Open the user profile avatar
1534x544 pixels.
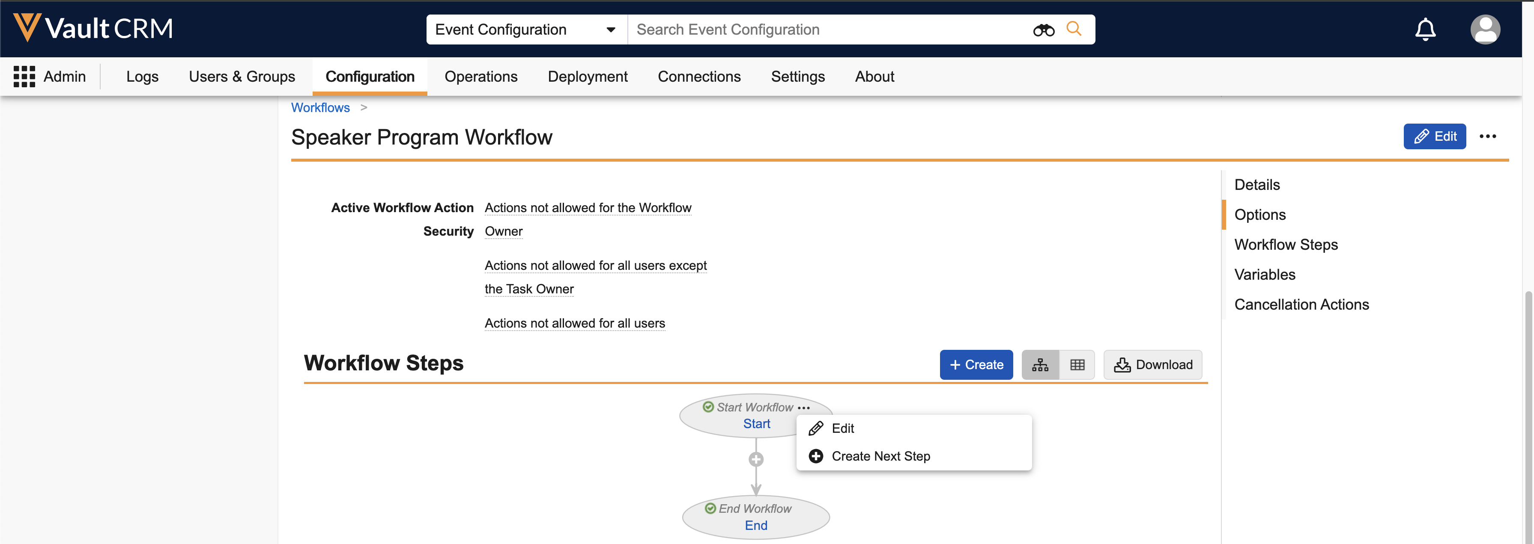coord(1485,29)
